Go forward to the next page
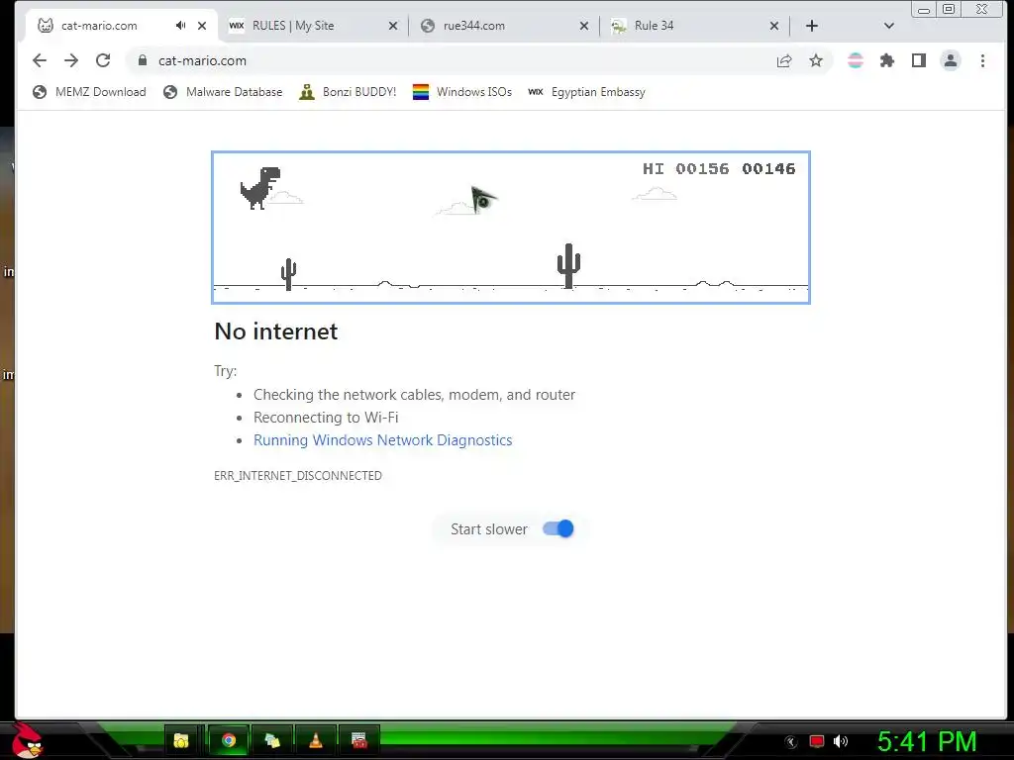Image resolution: width=1014 pixels, height=760 pixels. pyautogui.click(x=71, y=60)
